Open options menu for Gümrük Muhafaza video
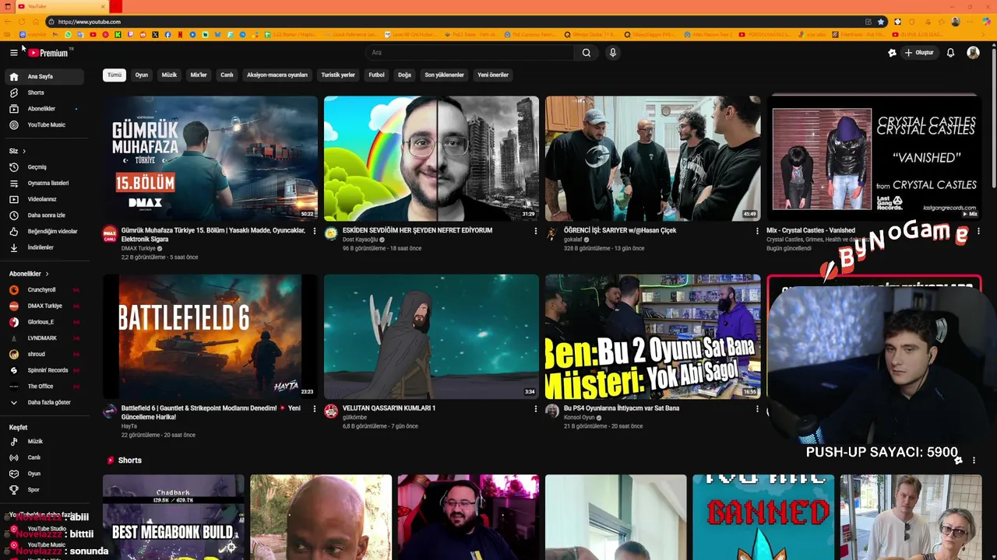This screenshot has height=560, width=997. click(x=315, y=231)
